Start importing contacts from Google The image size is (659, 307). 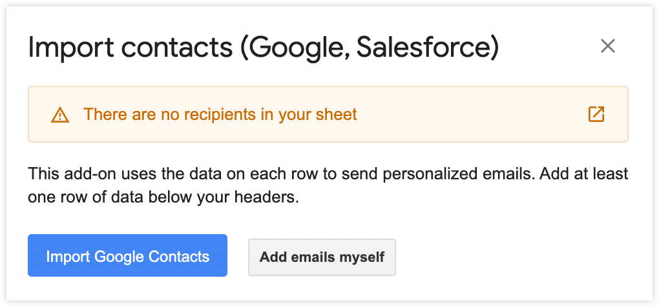point(127,255)
